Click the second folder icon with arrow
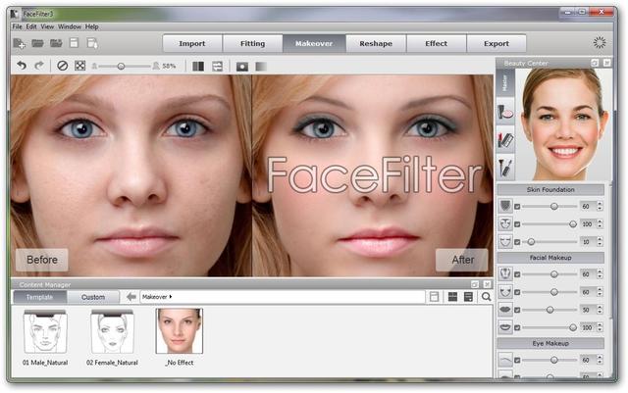Image resolution: width=628 pixels, height=393 pixels. coord(56,43)
